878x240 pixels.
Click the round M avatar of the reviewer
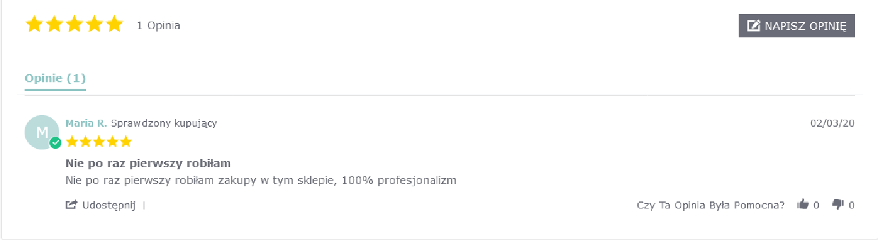(41, 132)
